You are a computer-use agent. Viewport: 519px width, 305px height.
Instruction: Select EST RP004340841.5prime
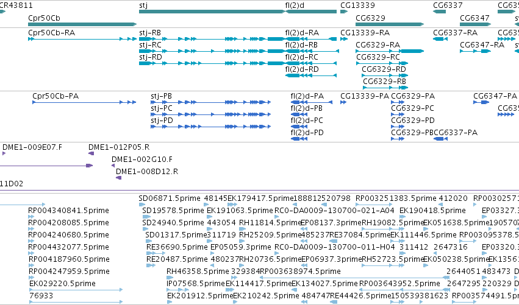(68, 211)
